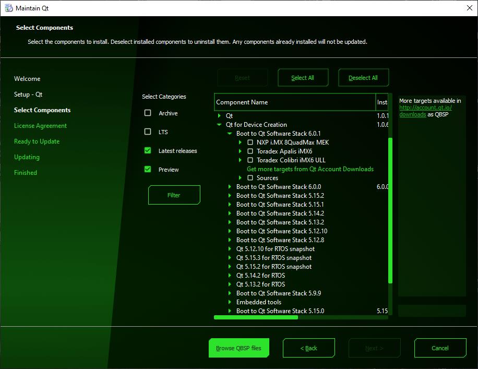
Task: Go back with the Back button
Action: click(x=308, y=348)
